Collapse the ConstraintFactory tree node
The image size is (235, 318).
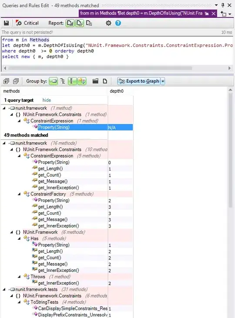(x=19, y=194)
